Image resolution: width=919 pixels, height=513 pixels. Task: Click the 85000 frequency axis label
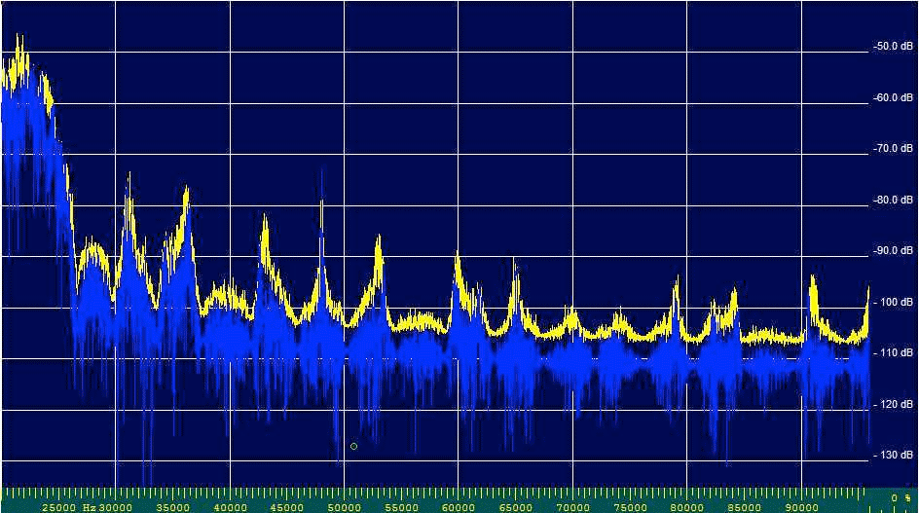click(x=744, y=507)
